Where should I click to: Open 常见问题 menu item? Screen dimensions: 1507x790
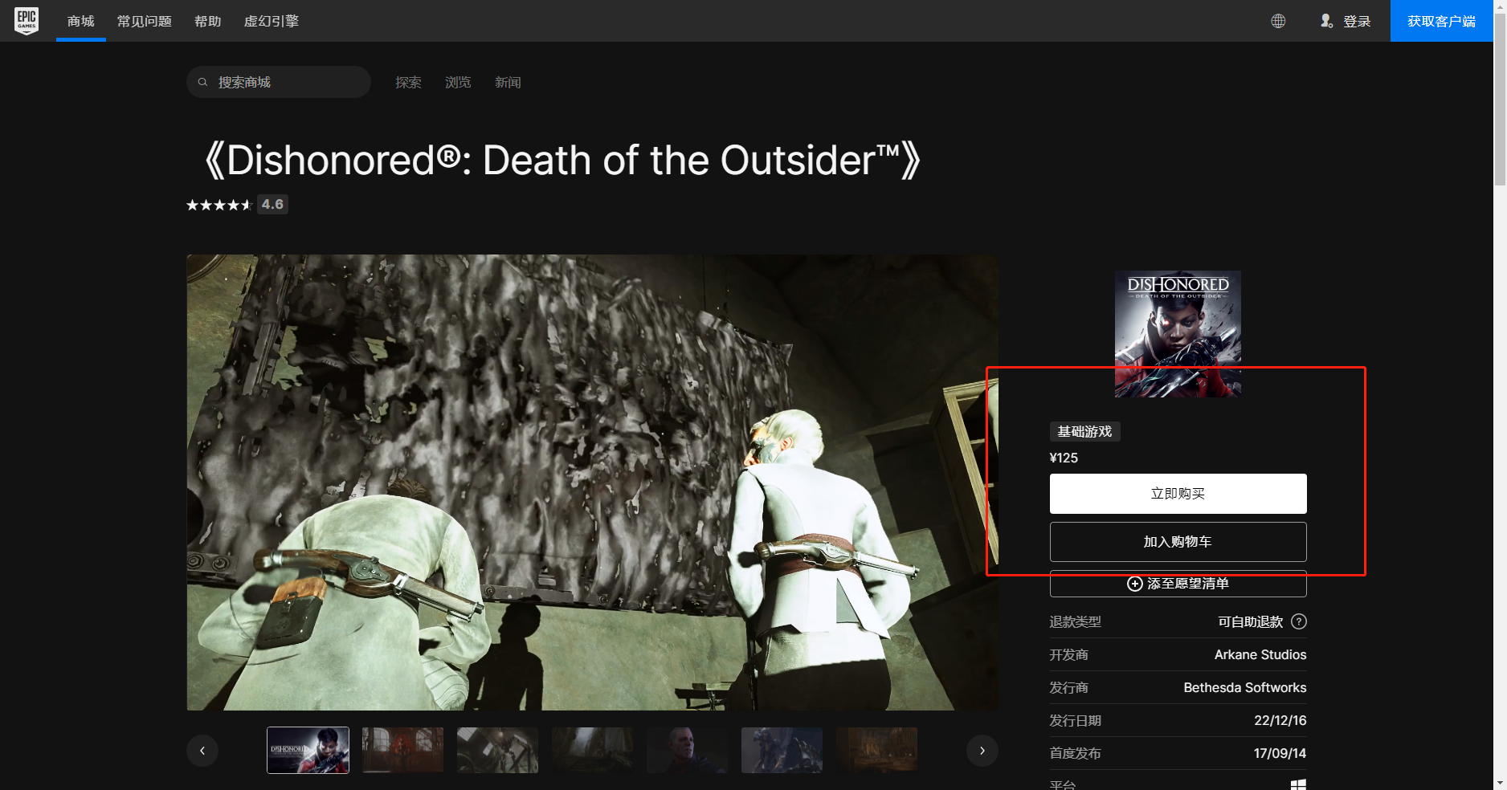[145, 21]
